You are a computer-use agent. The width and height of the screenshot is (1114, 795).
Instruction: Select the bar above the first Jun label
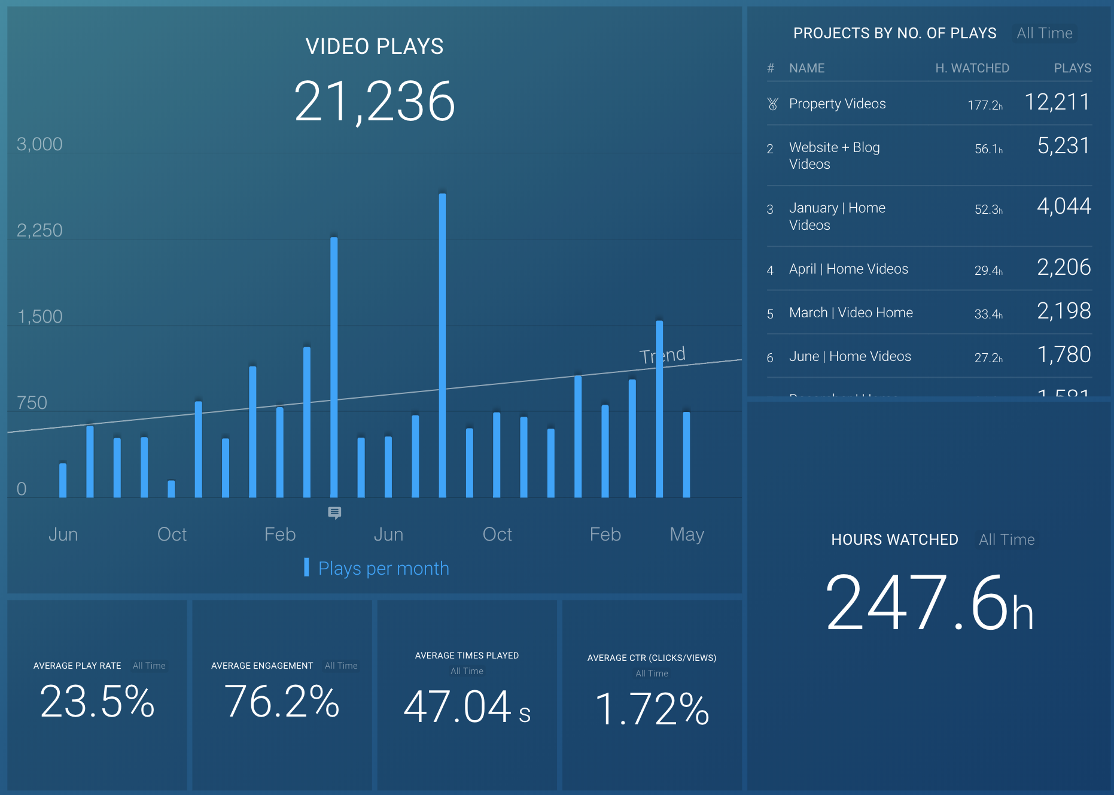point(63,480)
